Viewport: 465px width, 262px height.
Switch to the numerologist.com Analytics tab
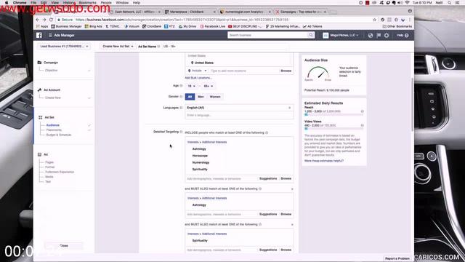pyautogui.click(x=245, y=12)
